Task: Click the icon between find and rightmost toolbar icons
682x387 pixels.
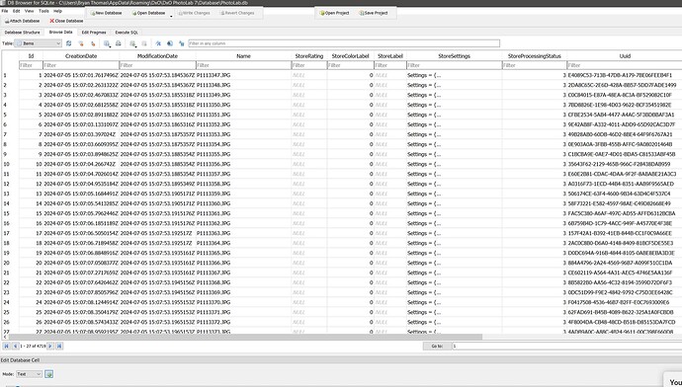Action: pos(170,43)
